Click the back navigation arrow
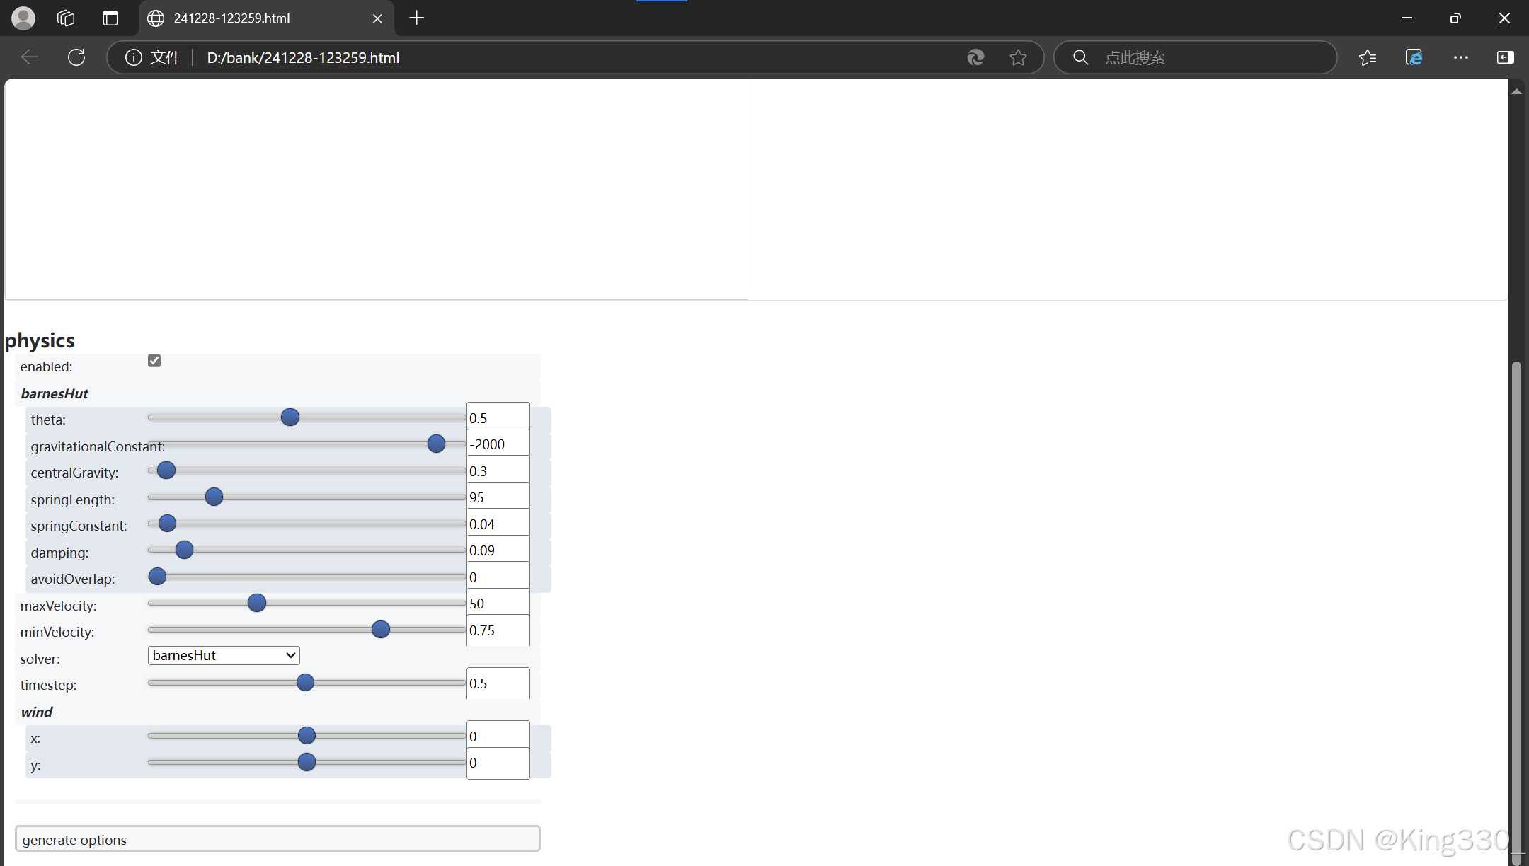Image resolution: width=1529 pixels, height=866 pixels. tap(30, 57)
